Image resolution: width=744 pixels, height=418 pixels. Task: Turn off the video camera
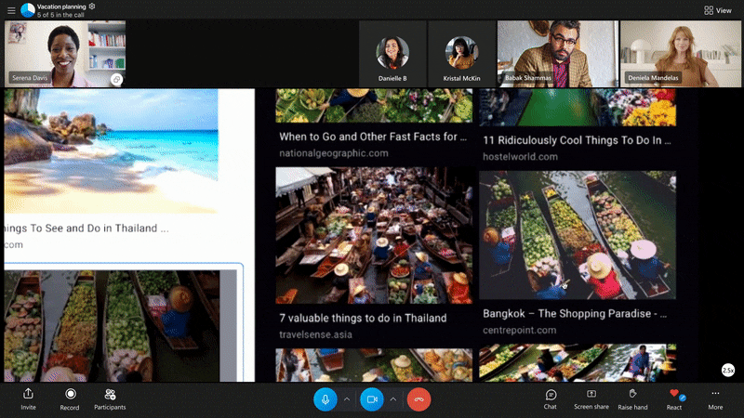pos(372,399)
